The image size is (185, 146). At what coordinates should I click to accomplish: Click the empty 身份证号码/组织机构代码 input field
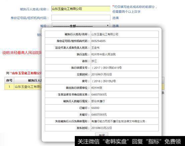pyautogui.click(x=81, y=18)
